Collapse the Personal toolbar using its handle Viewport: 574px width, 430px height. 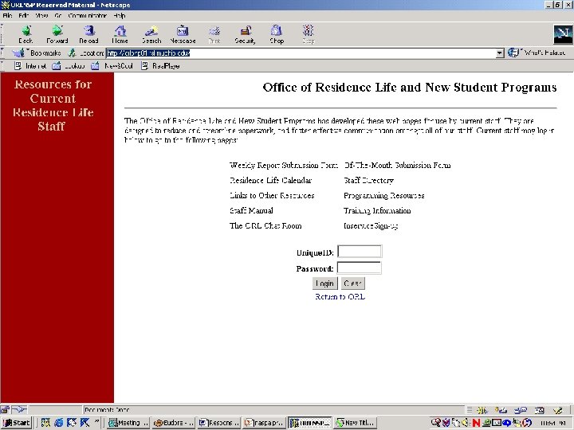(x=2, y=66)
